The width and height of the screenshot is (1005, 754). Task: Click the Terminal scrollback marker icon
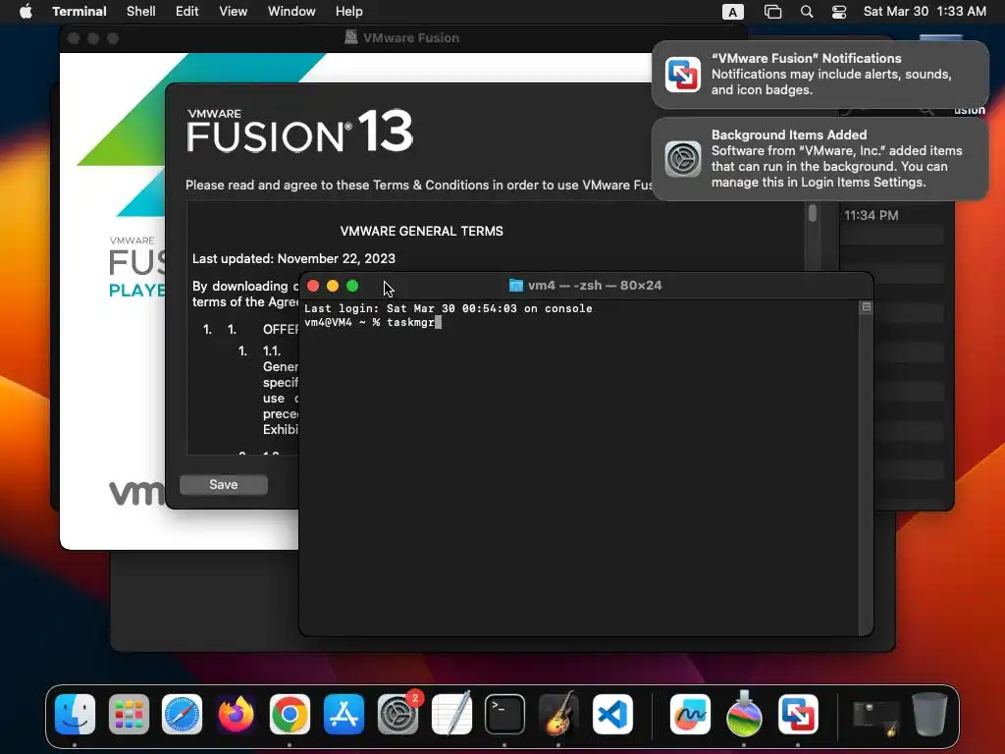[x=867, y=307]
